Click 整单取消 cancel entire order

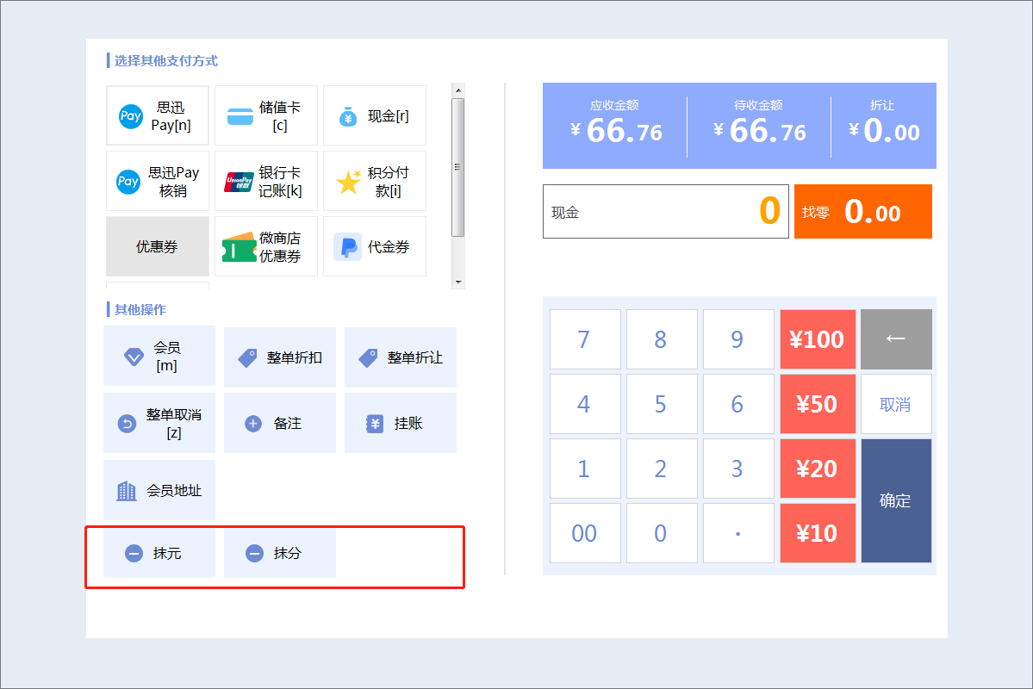click(x=159, y=423)
